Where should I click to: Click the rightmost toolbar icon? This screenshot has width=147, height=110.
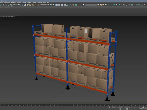(144, 5)
